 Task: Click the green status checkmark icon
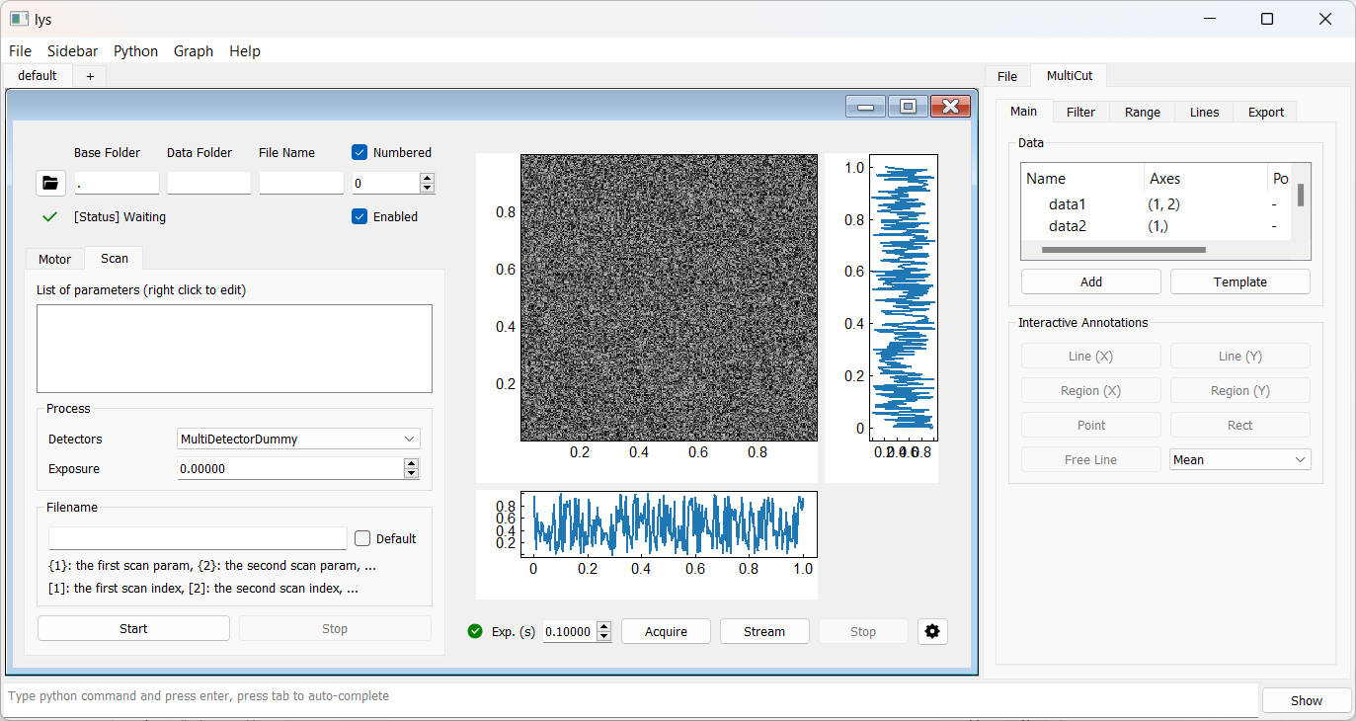pyautogui.click(x=50, y=217)
